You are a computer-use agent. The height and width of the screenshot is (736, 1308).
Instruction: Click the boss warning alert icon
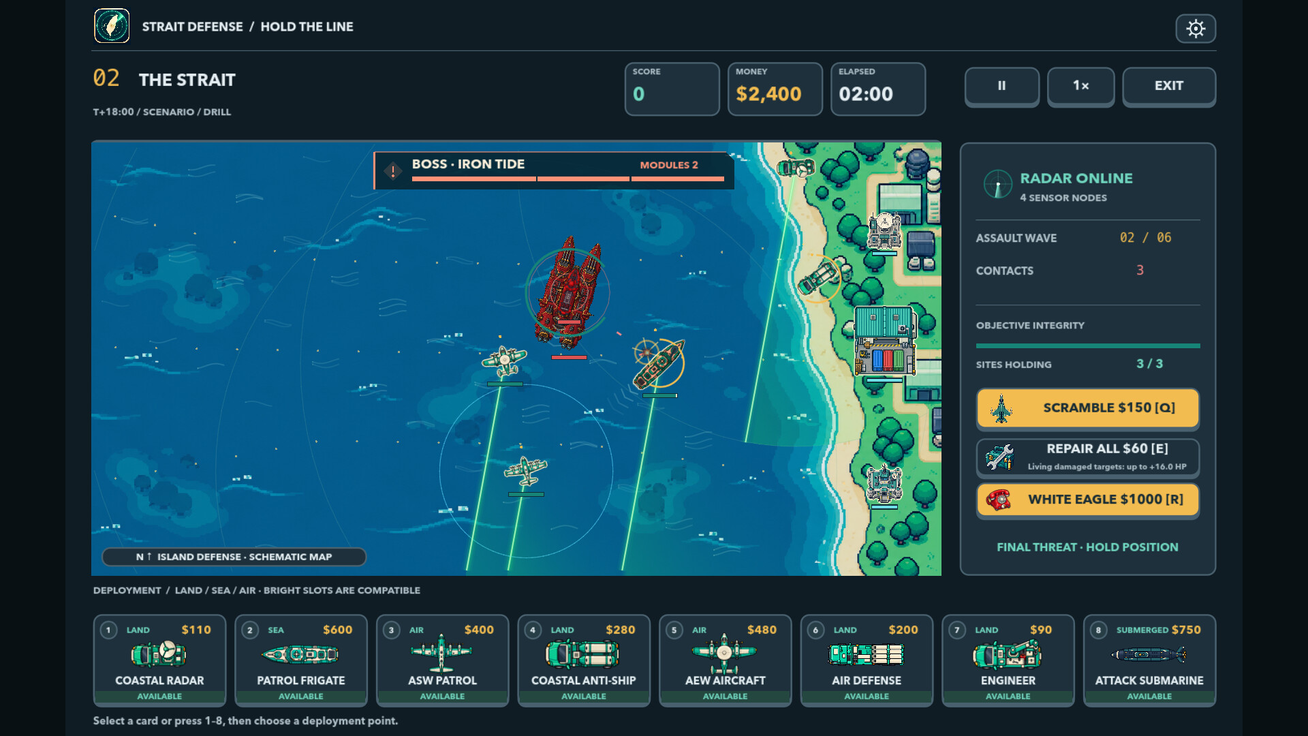[x=393, y=170]
